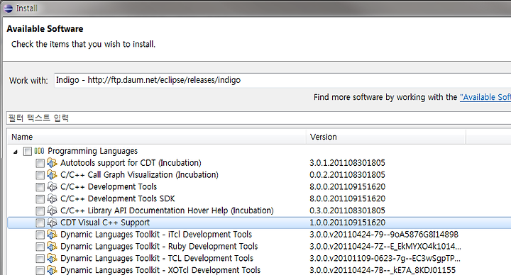Viewport: 511px width, 275px height.
Task: Check the Programming Languages category checkbox
Action: (28, 152)
